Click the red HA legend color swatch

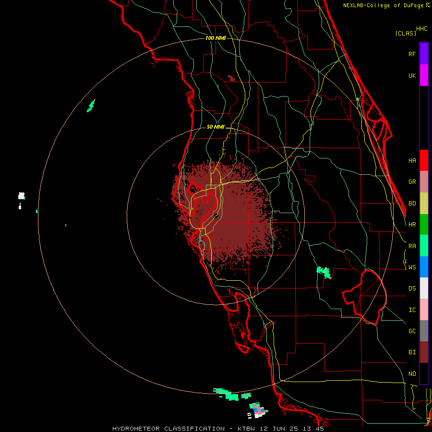click(424, 160)
